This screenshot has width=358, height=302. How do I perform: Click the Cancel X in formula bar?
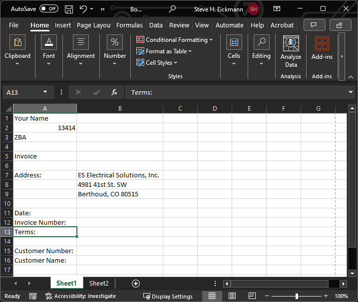click(x=78, y=92)
